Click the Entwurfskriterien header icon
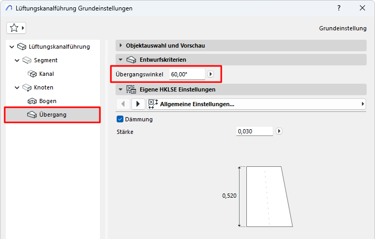 coord(131,60)
